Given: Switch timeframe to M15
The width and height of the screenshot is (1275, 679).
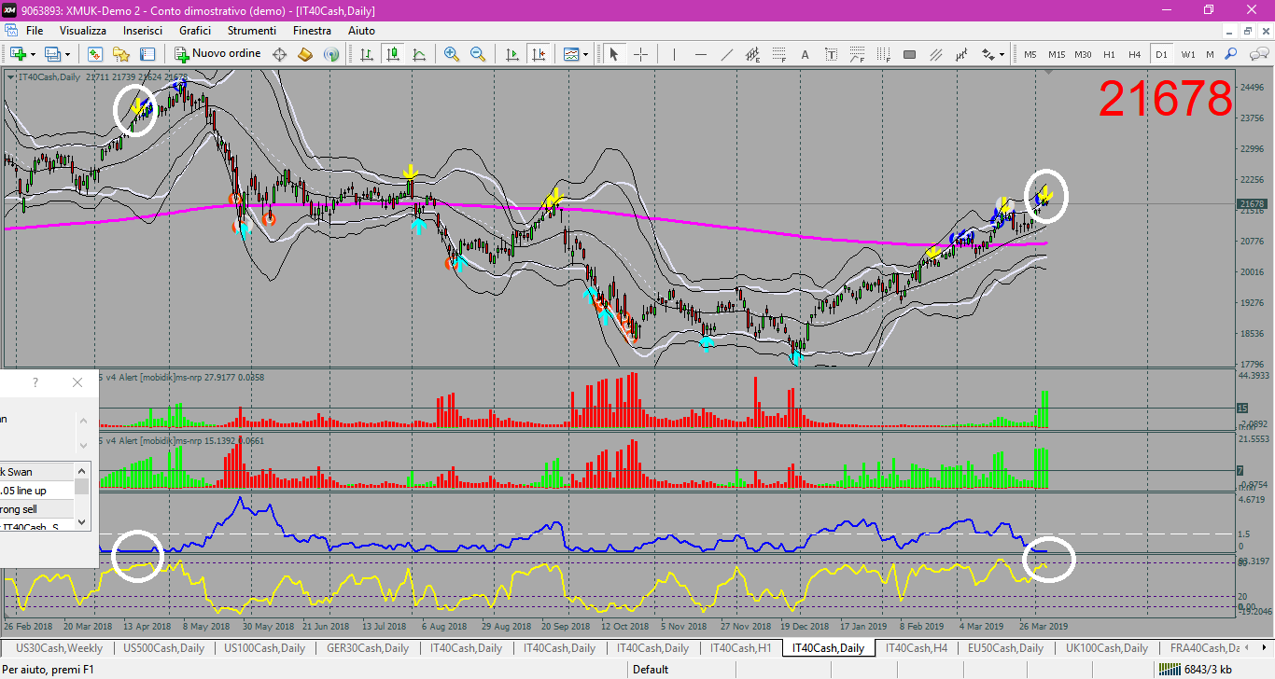Looking at the screenshot, I should (1056, 54).
